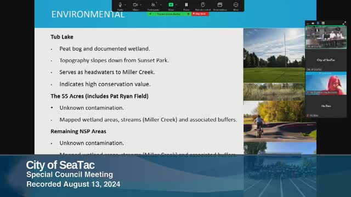Open the Share options arrow
Image resolution: width=351 pixels, height=197 pixels.
point(177,5)
